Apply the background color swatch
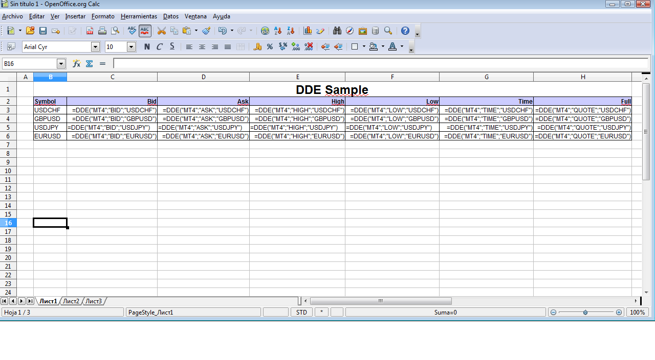This screenshot has width=655, height=360. (x=374, y=47)
